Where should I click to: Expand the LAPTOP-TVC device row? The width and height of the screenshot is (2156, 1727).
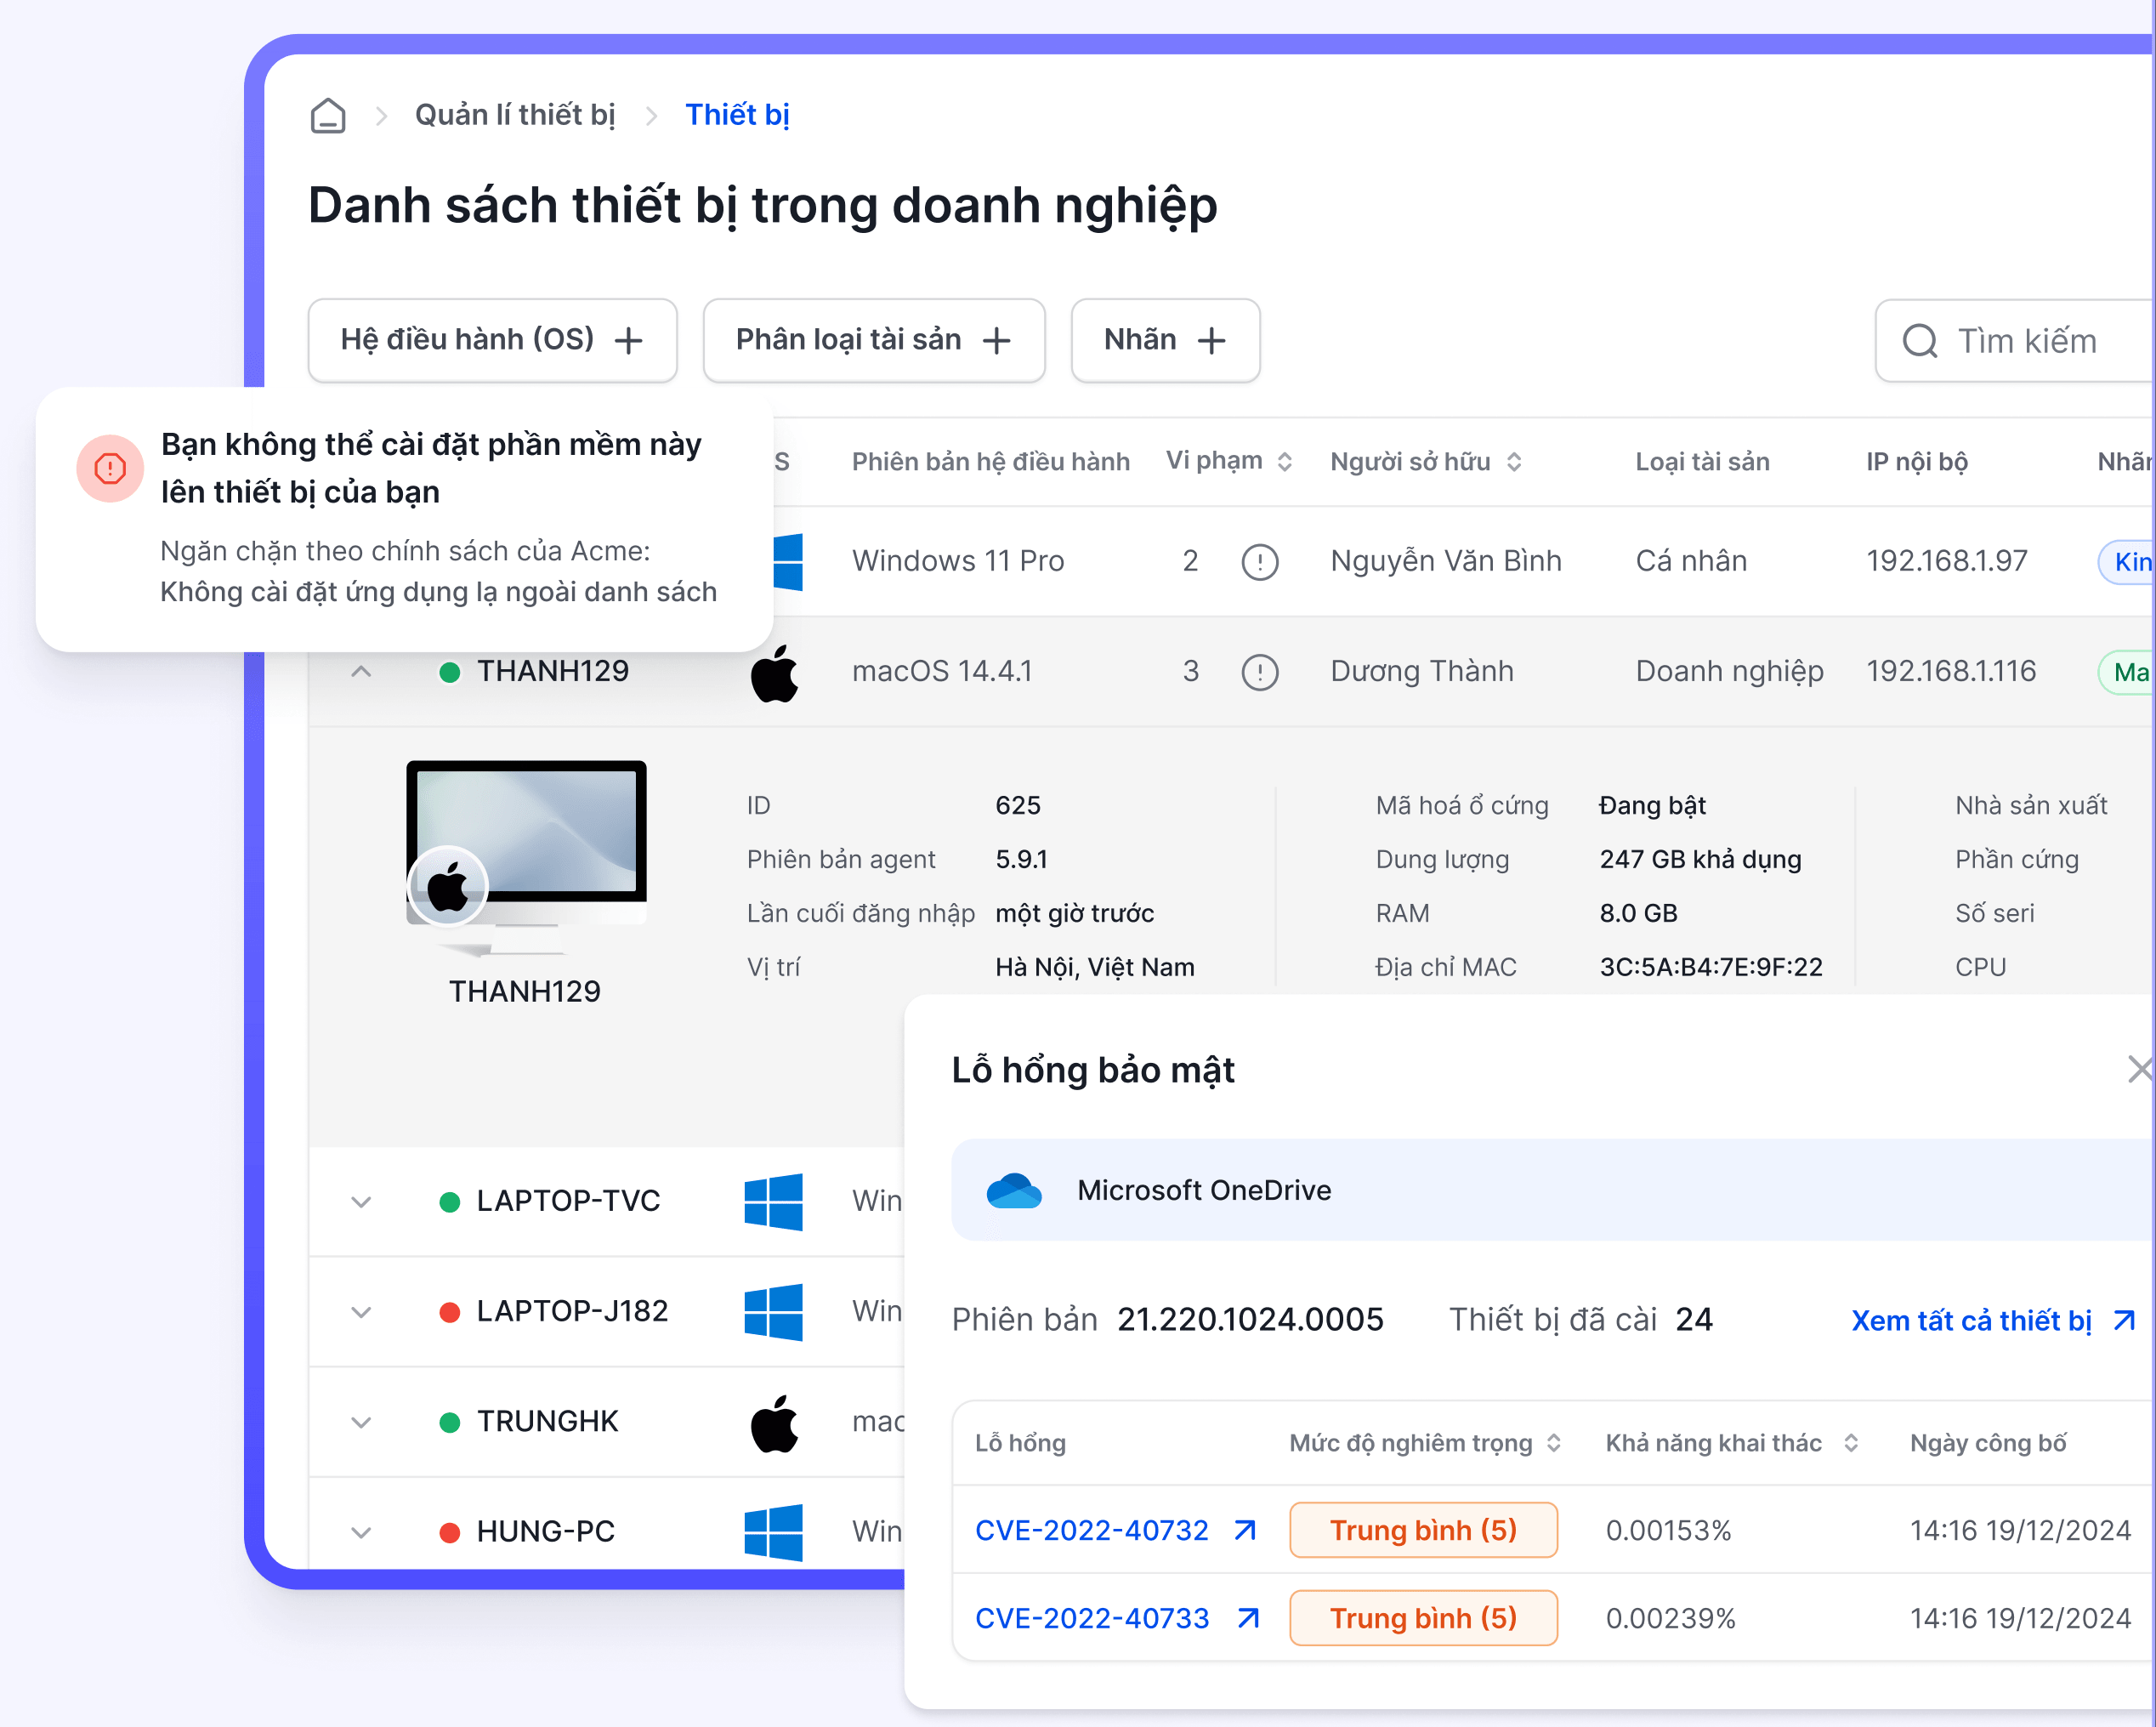point(361,1202)
